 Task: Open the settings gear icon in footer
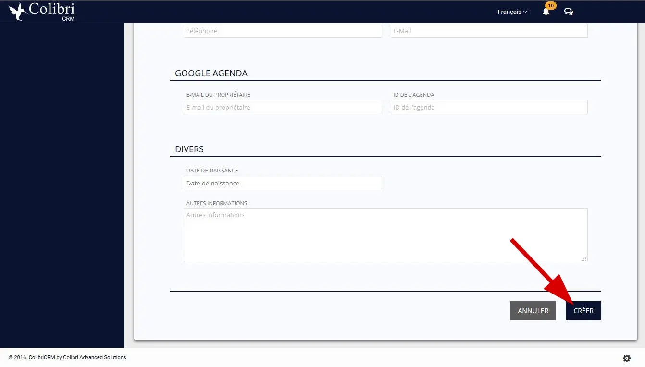tap(627, 358)
